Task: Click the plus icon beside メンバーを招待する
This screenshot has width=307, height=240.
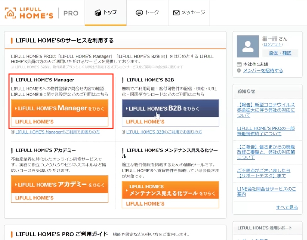Action: [239, 70]
